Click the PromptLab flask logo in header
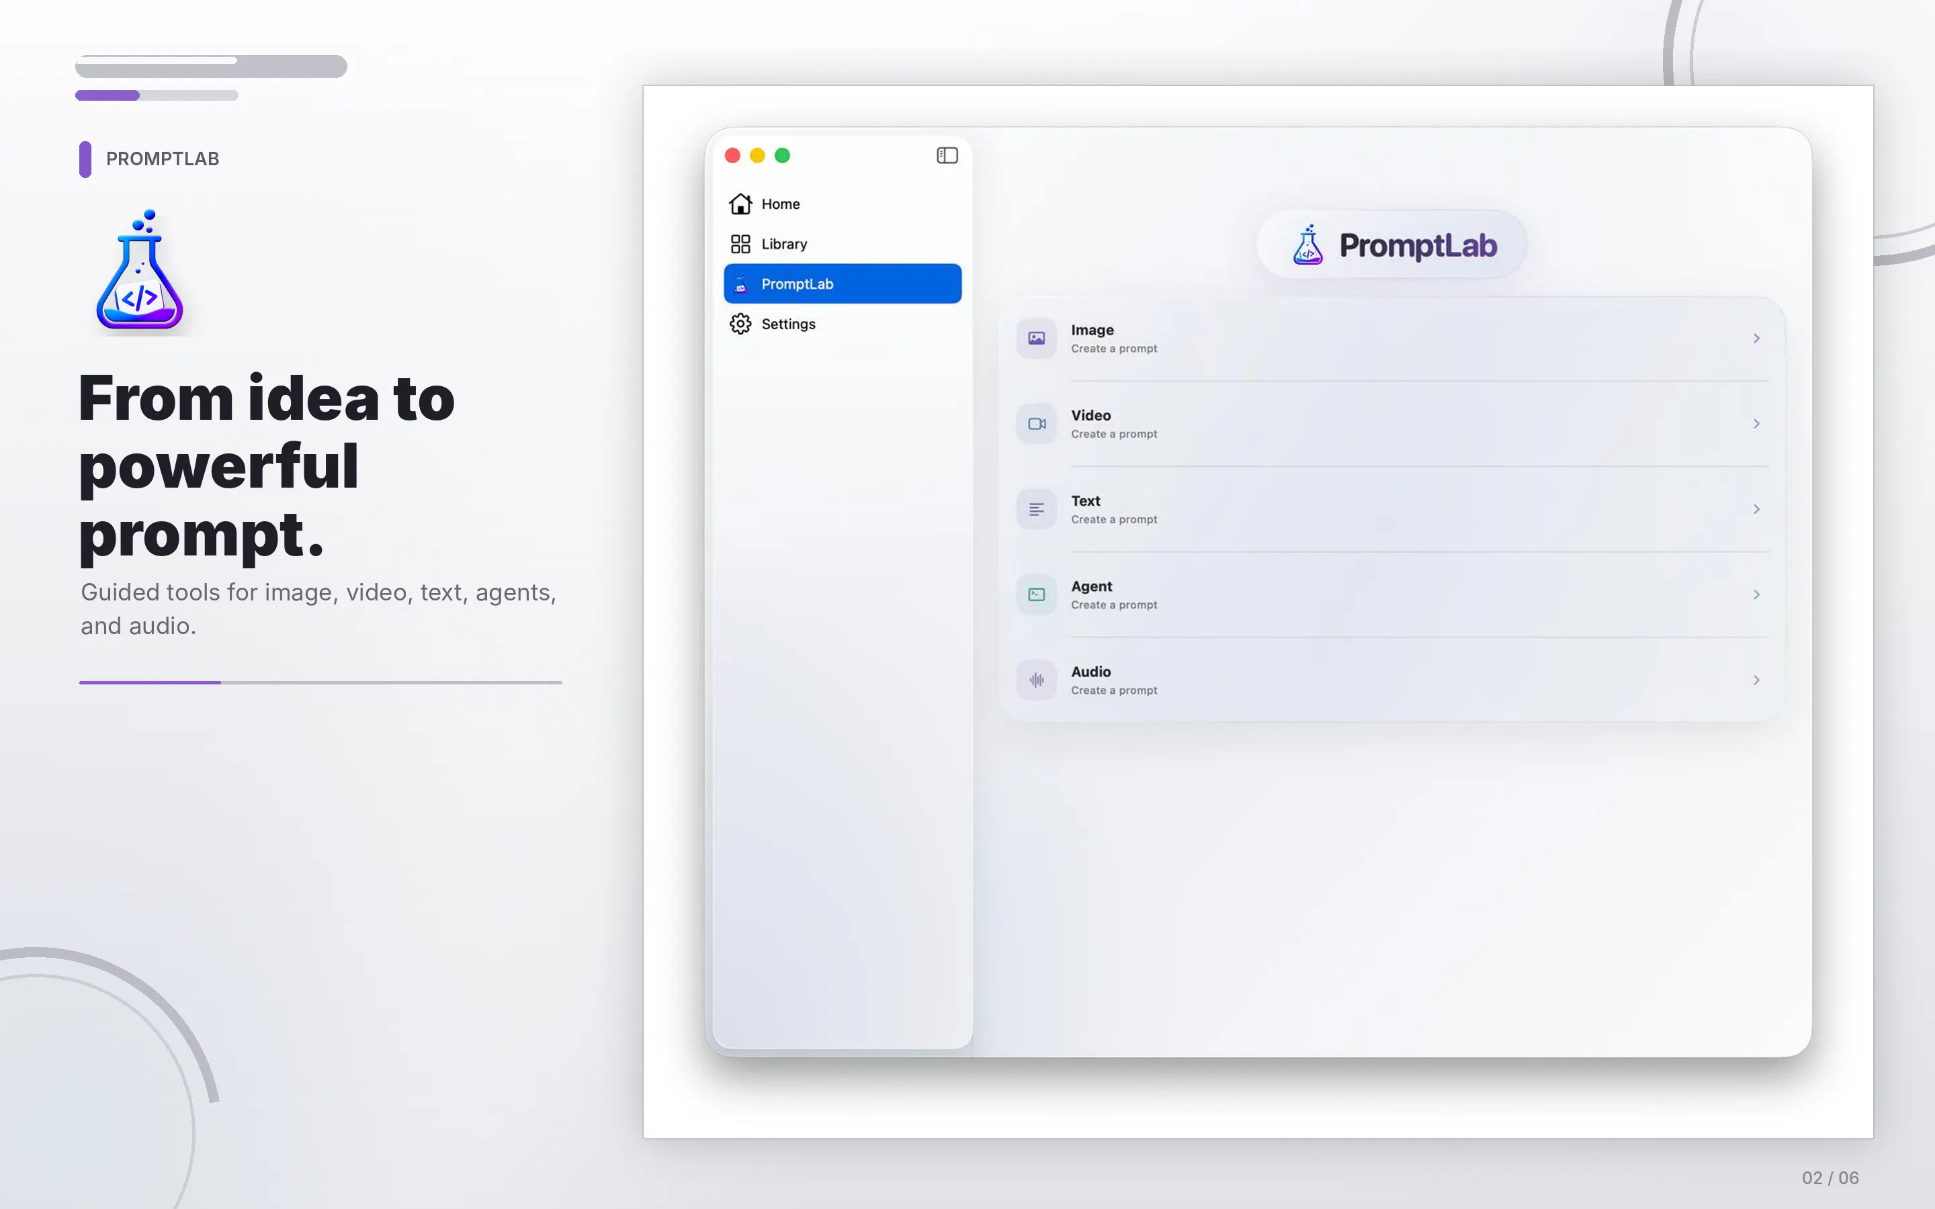Screen dimensions: 1935x1209 1308,244
